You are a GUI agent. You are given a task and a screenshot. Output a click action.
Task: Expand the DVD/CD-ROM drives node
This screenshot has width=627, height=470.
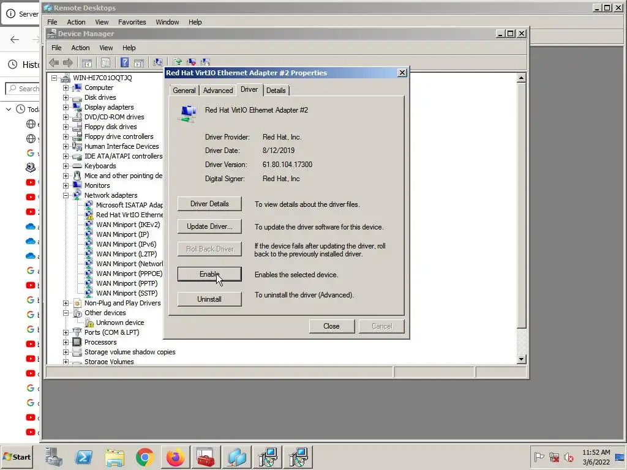tap(66, 117)
